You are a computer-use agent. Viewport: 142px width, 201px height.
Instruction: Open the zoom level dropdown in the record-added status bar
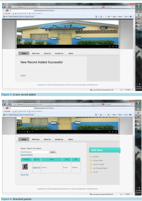pyautogui.click(x=132, y=90)
